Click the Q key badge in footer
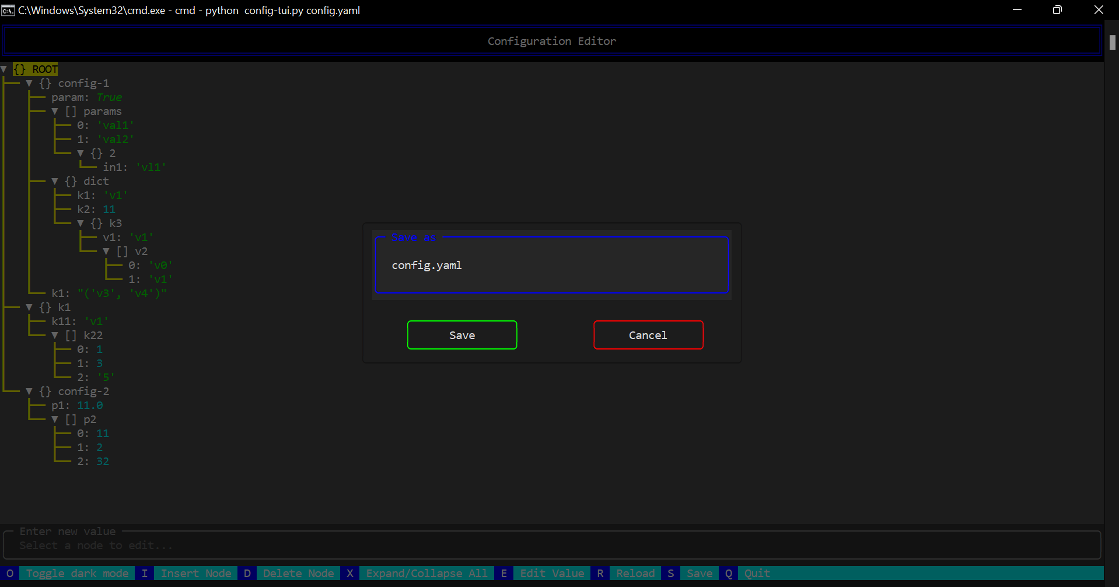 [x=729, y=574]
